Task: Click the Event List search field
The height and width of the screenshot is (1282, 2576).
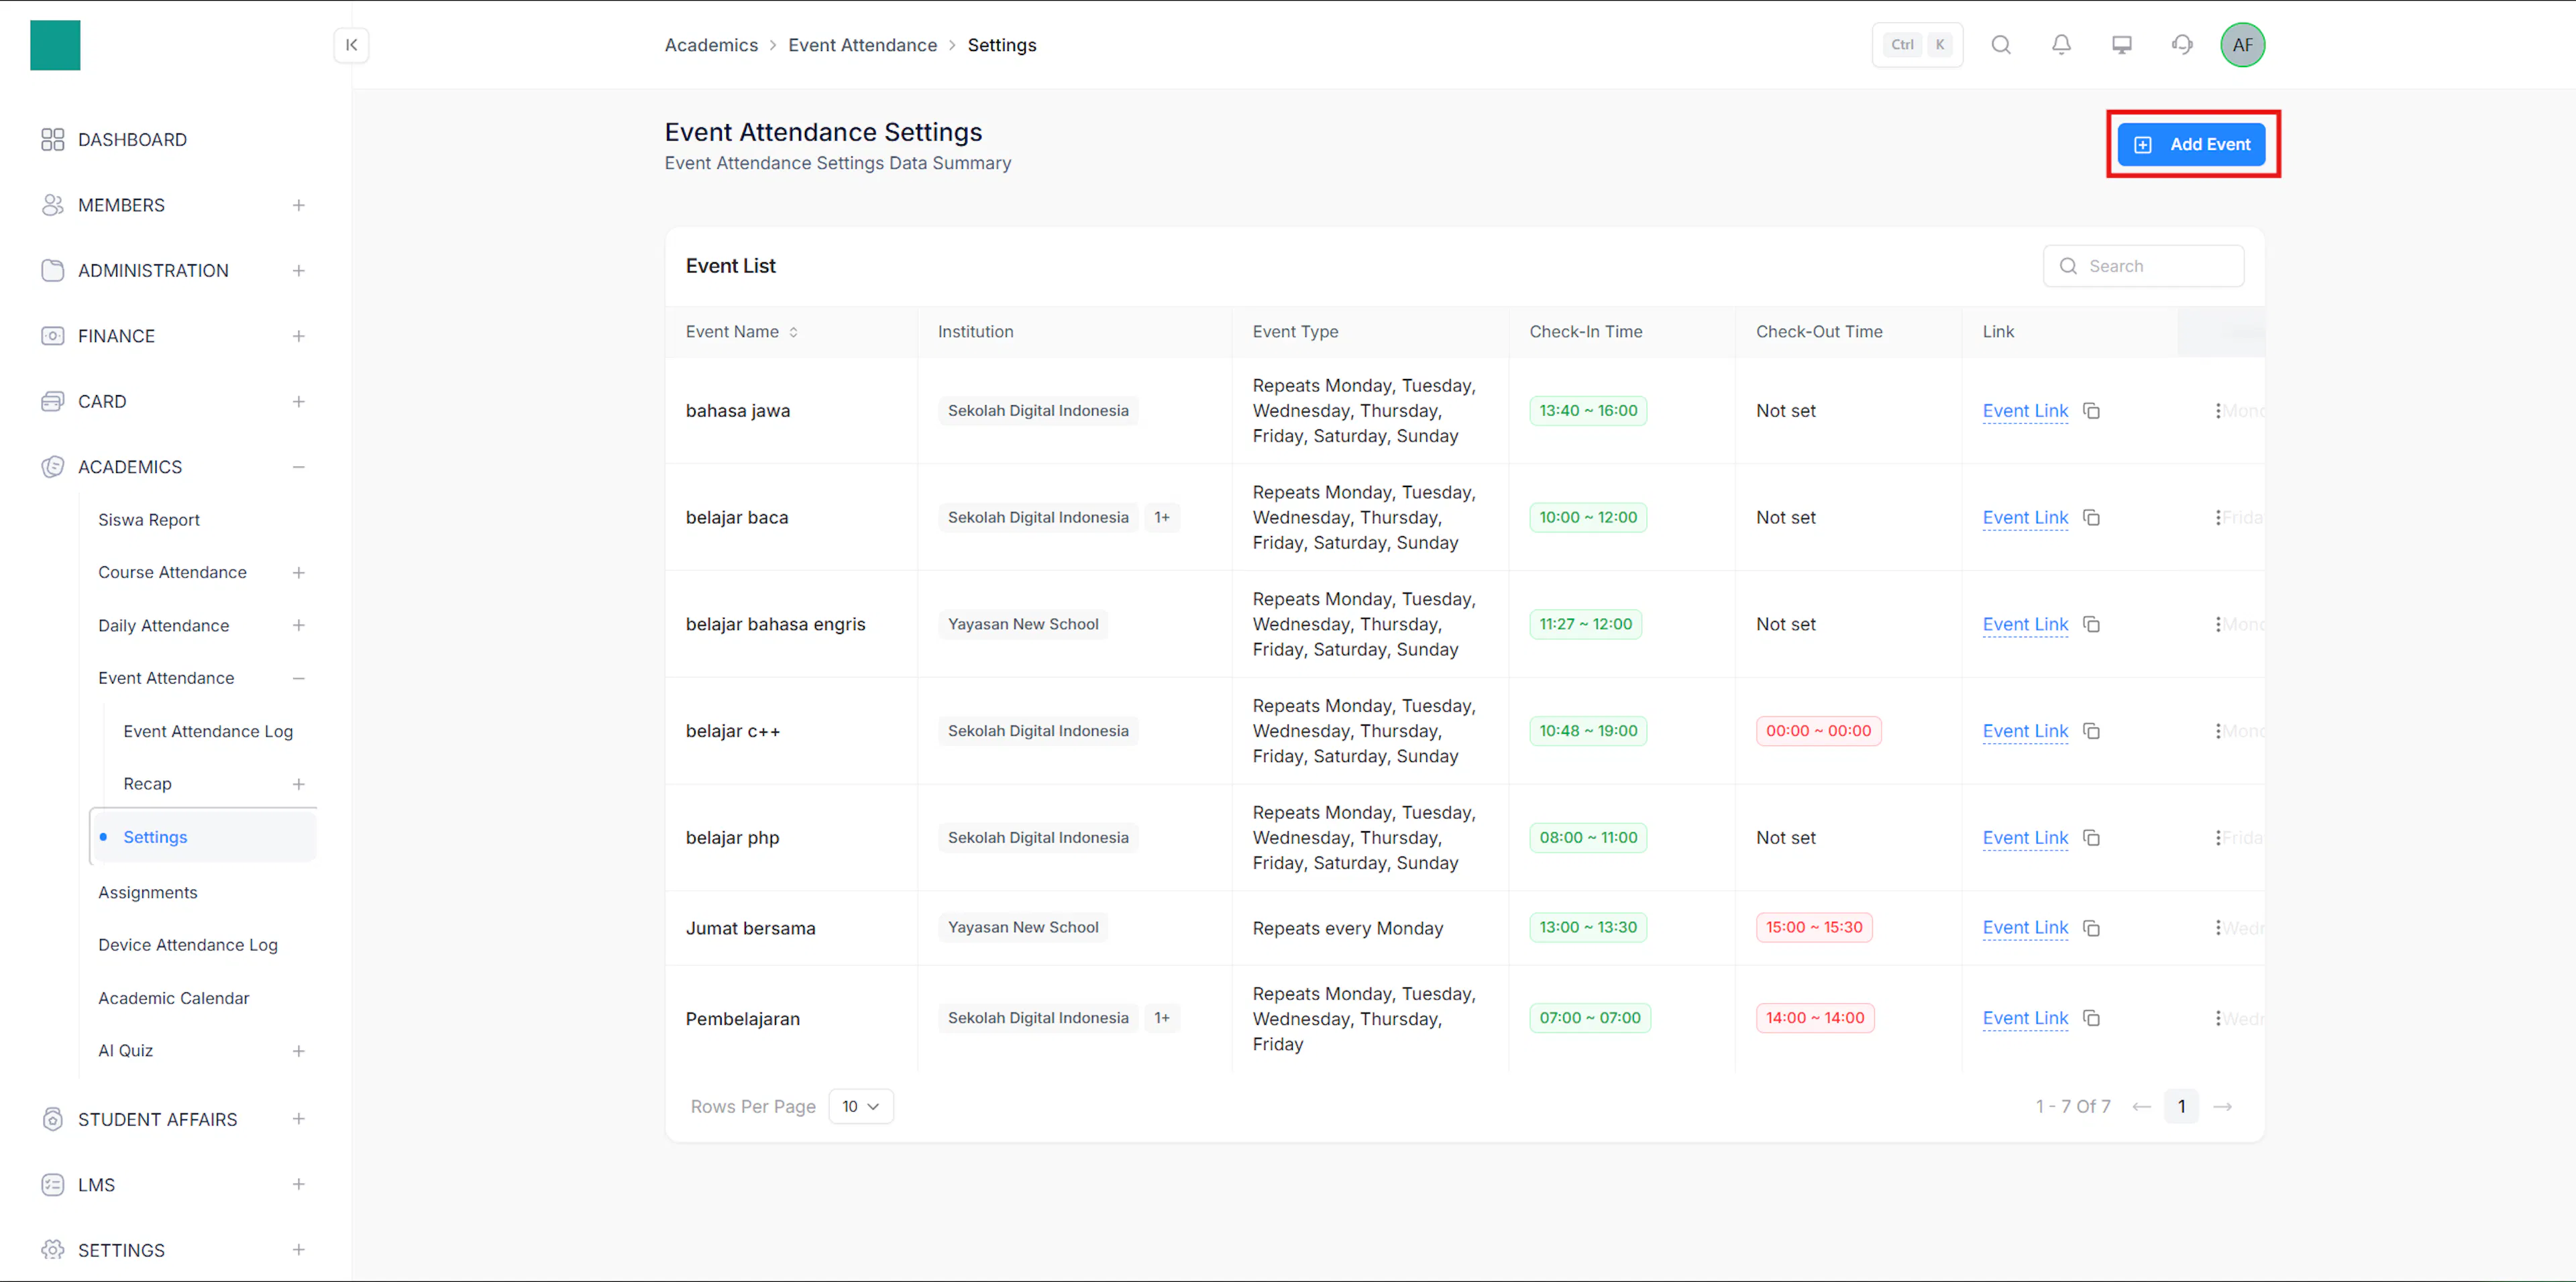Action: pyautogui.click(x=2143, y=266)
